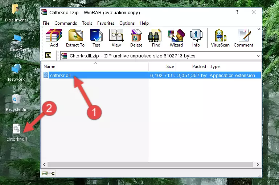Sort file list by Size column
279x185 pixels.
(x=162, y=67)
